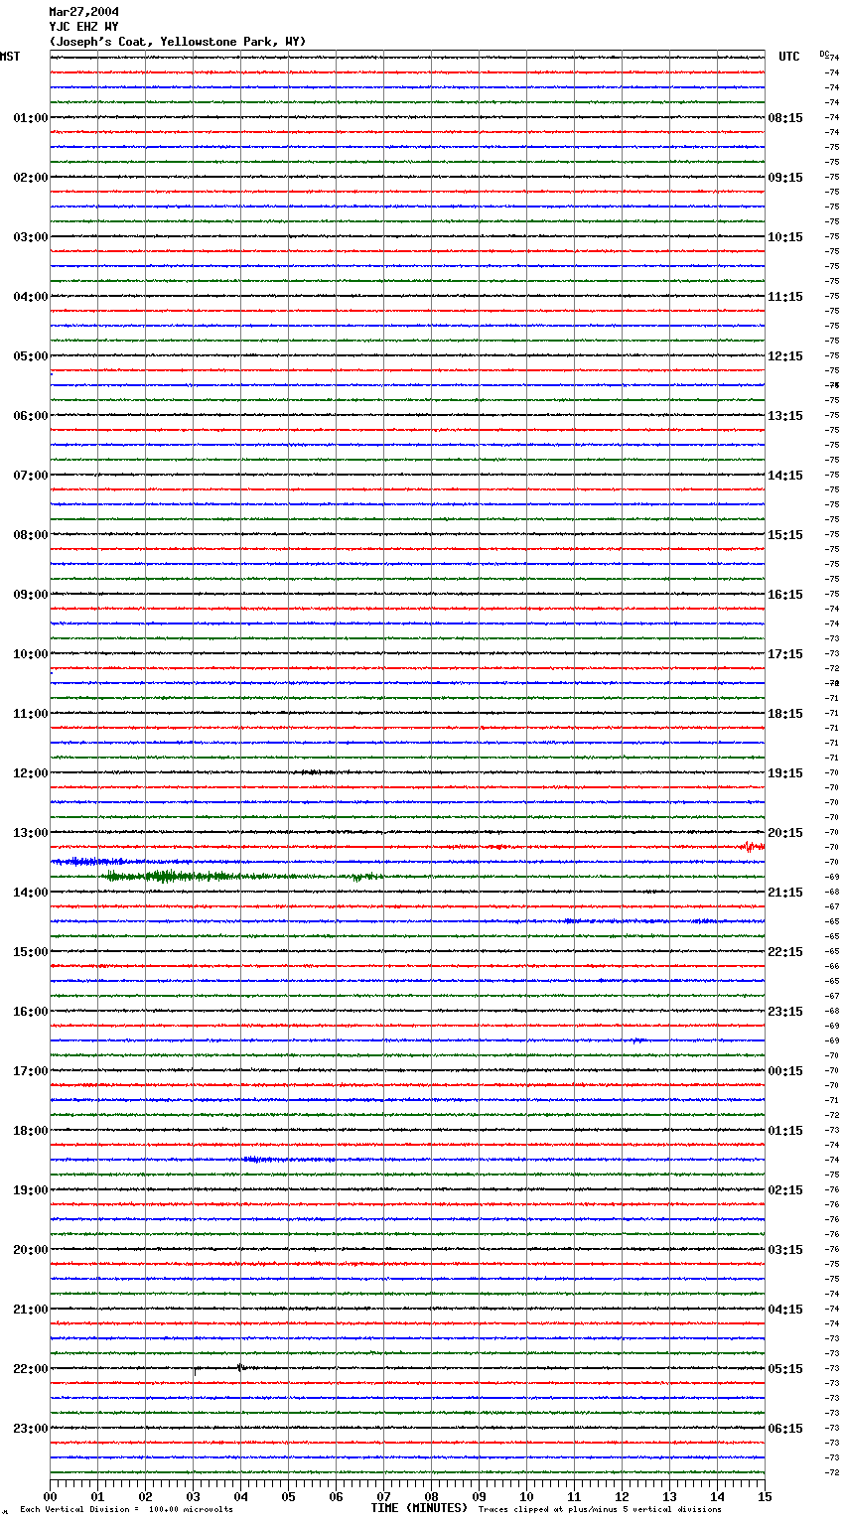Pick the UTC time label '02:15'
This screenshot has width=844, height=1523.
click(x=785, y=1190)
